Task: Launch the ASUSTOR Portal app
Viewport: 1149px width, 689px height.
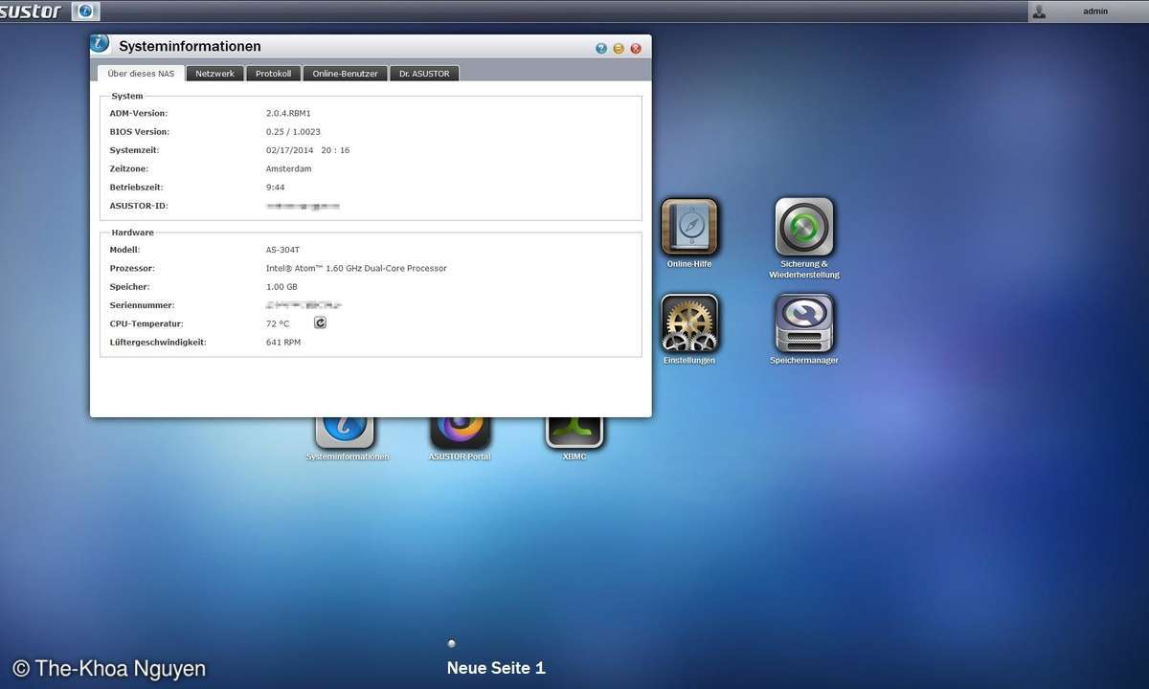Action: tap(460, 433)
